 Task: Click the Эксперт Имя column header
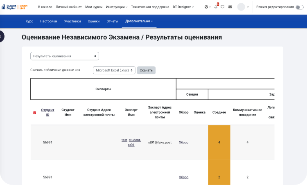[131, 112]
